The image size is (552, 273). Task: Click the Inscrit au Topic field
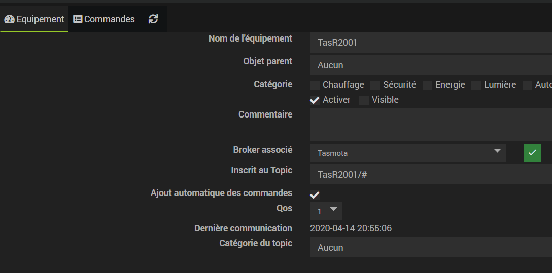[x=430, y=175]
